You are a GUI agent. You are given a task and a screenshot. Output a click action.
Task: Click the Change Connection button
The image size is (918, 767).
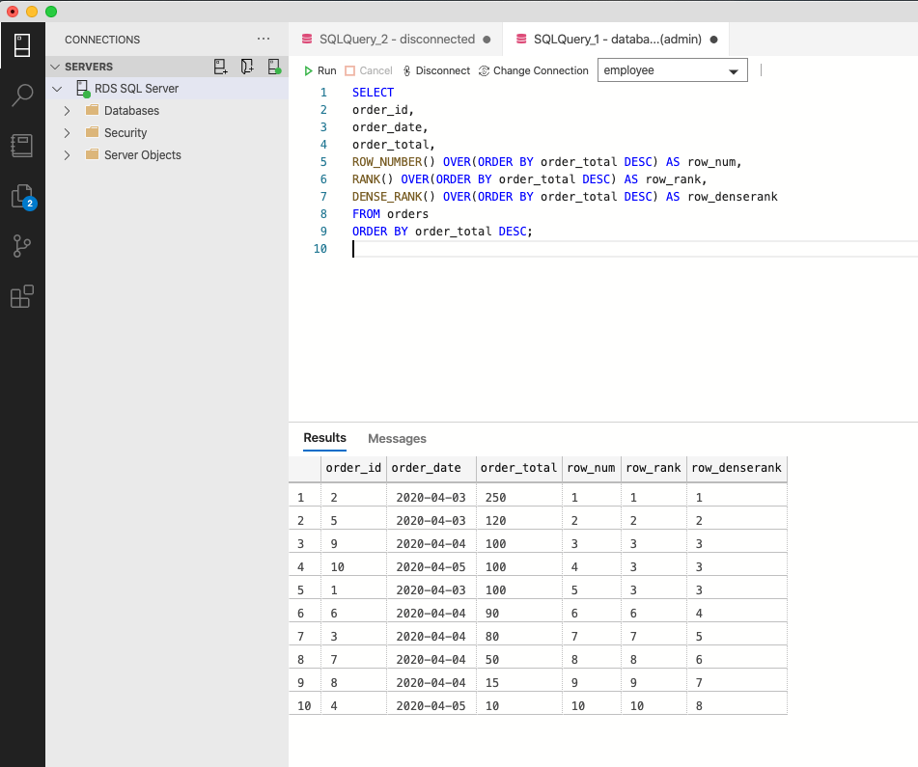533,70
